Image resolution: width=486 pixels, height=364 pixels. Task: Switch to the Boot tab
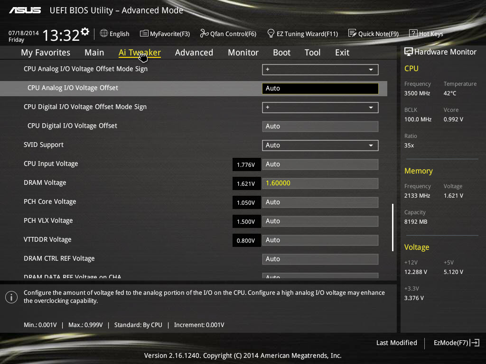282,53
